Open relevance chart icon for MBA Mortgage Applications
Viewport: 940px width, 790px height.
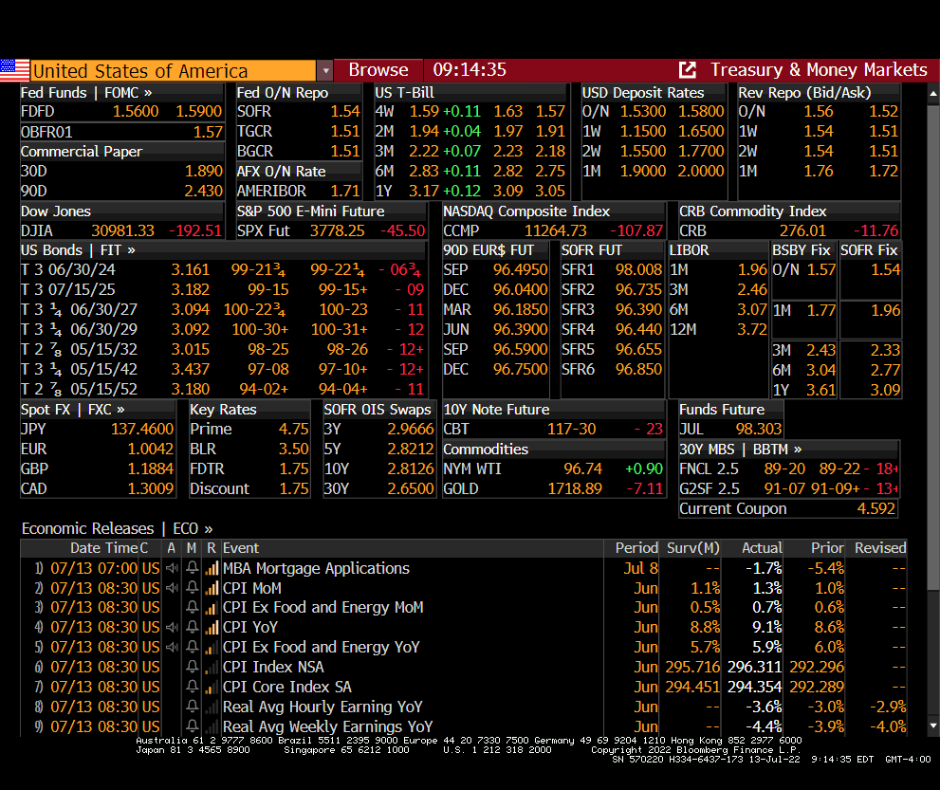click(212, 568)
